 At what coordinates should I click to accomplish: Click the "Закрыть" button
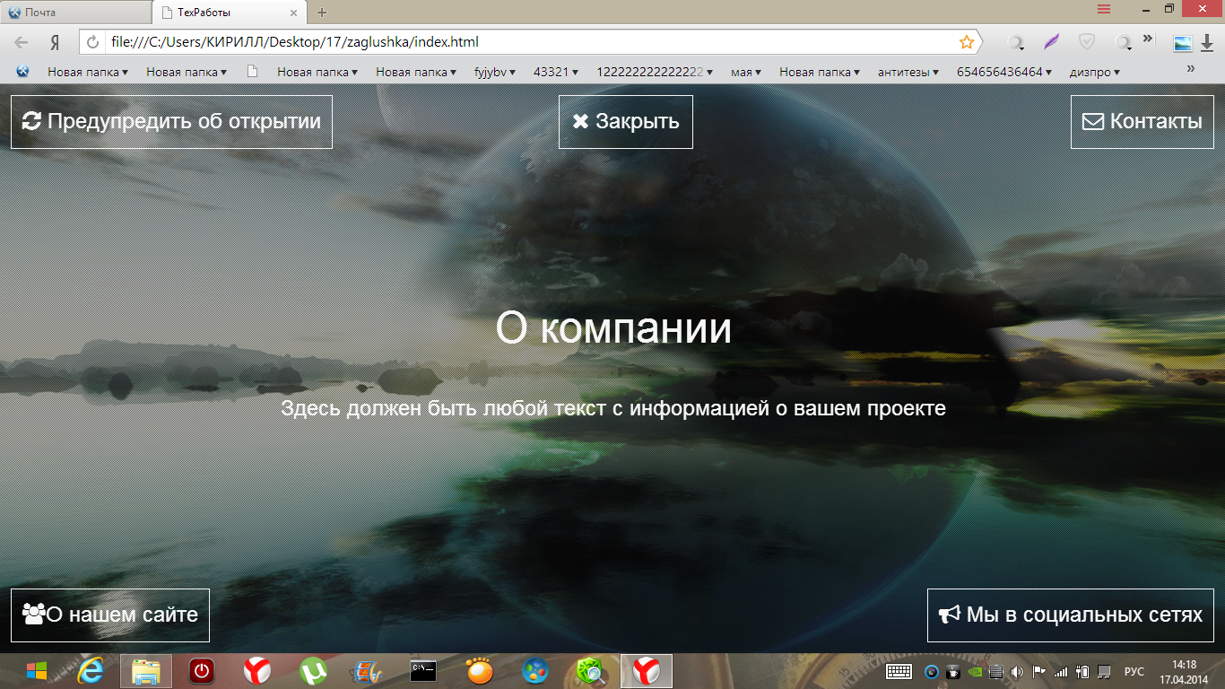626,121
